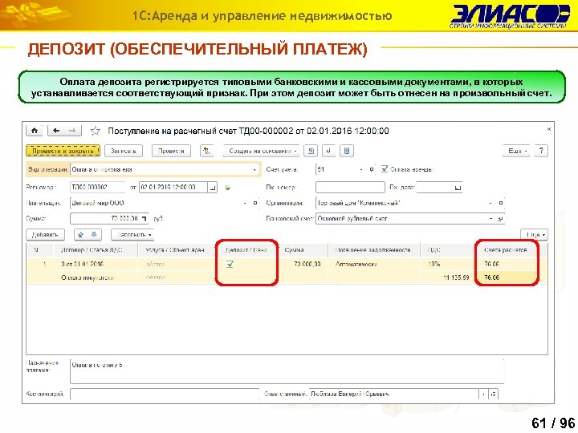Open Банковский счет card icon at right
Image resolution: width=578 pixels, height=433 pixels.
pyautogui.click(x=501, y=219)
